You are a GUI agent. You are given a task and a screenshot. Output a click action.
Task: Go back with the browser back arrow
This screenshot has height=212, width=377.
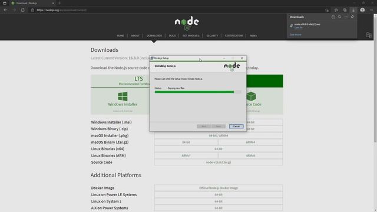pyautogui.click(x=5, y=10)
